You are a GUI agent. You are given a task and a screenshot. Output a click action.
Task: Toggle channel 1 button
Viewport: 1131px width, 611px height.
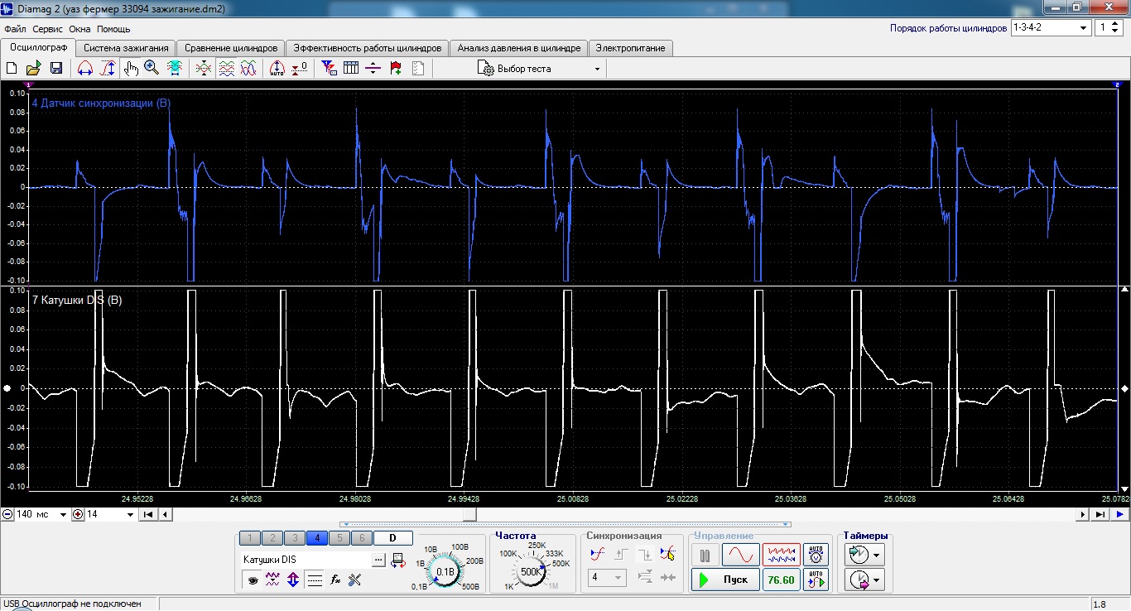click(250, 538)
